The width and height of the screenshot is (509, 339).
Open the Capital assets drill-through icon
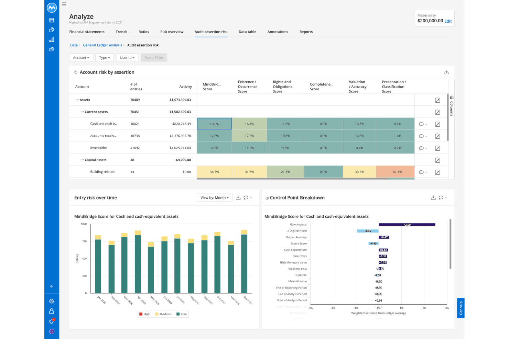point(437,160)
